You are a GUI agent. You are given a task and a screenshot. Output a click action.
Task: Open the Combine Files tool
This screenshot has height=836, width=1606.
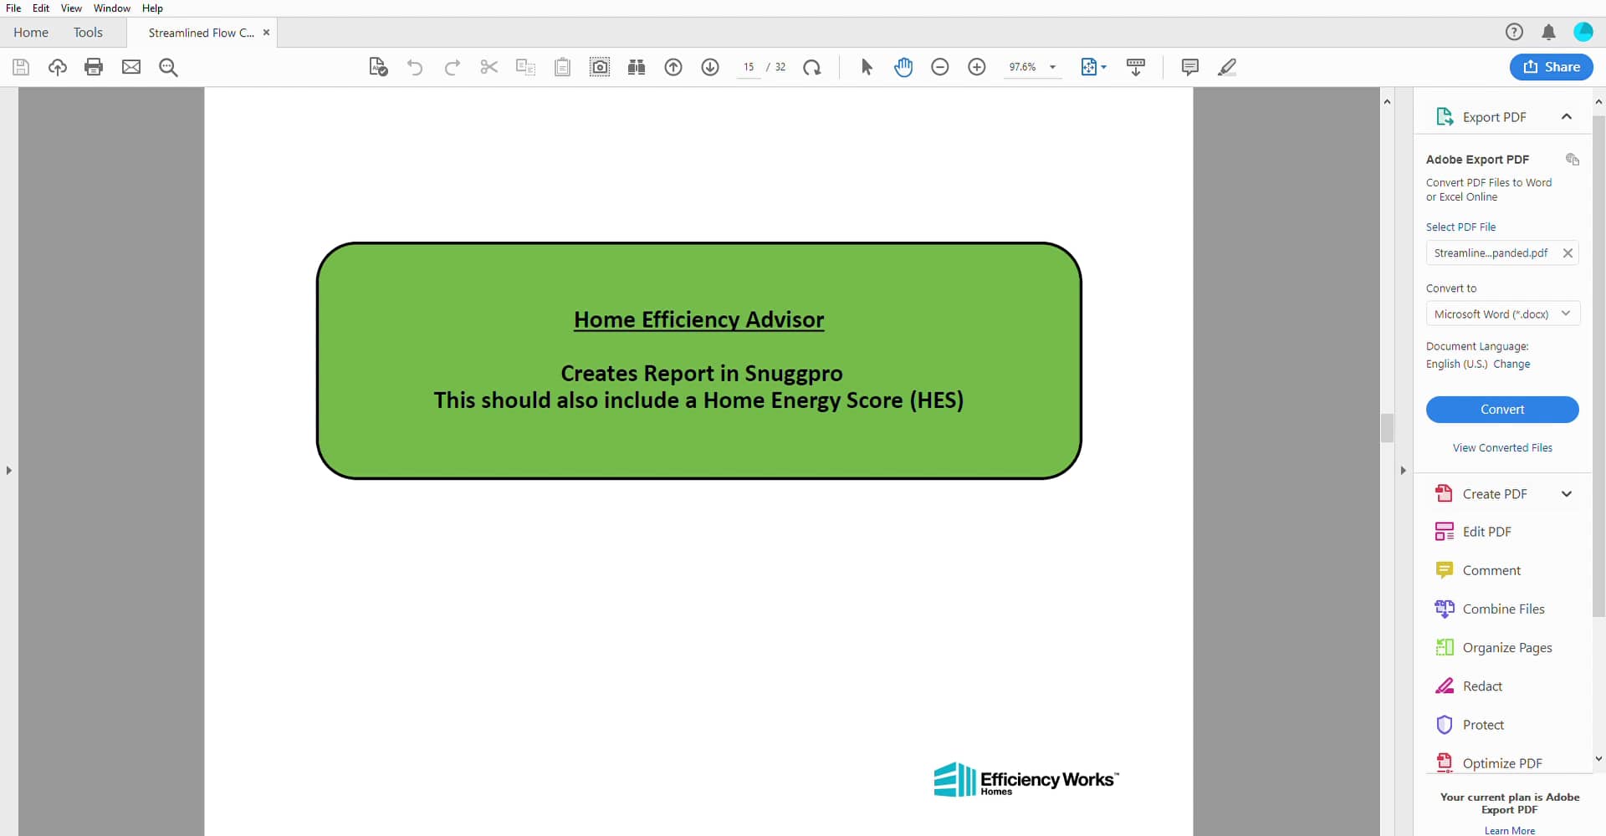[1505, 609]
